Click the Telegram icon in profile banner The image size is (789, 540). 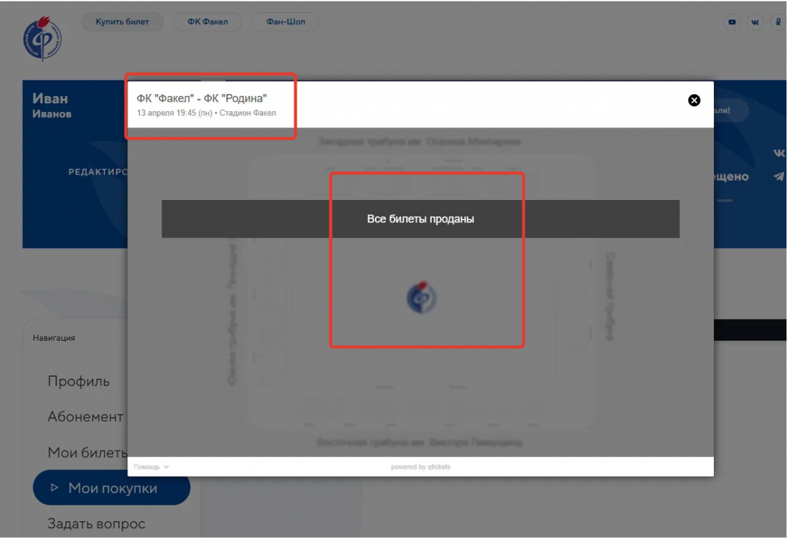coord(779,176)
